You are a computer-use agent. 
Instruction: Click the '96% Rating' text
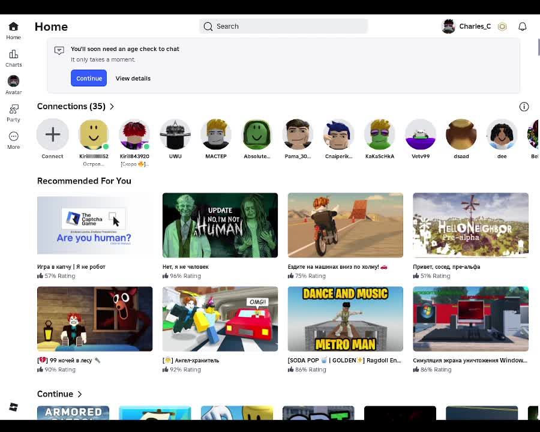click(185, 276)
